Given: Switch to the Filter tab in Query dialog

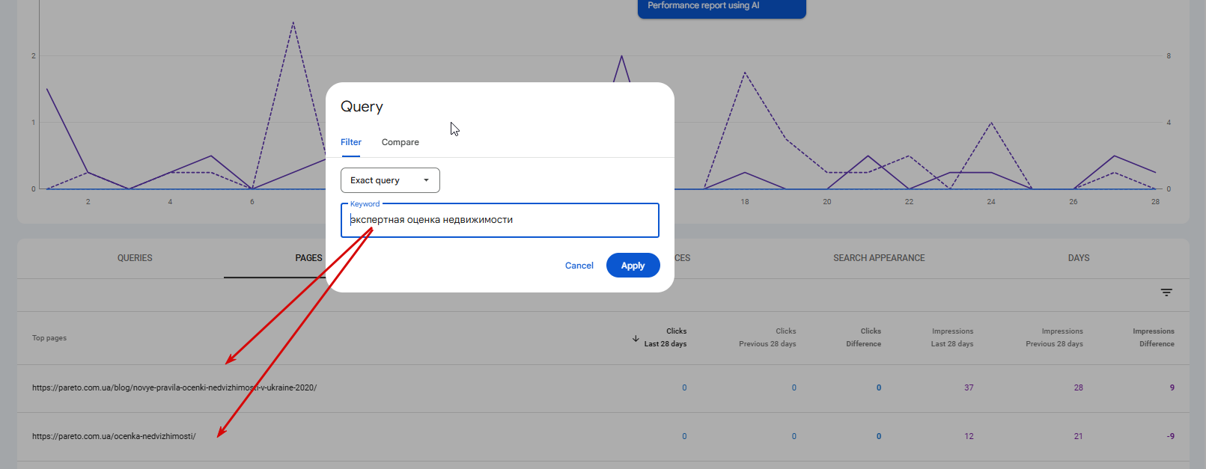Looking at the screenshot, I should point(351,142).
